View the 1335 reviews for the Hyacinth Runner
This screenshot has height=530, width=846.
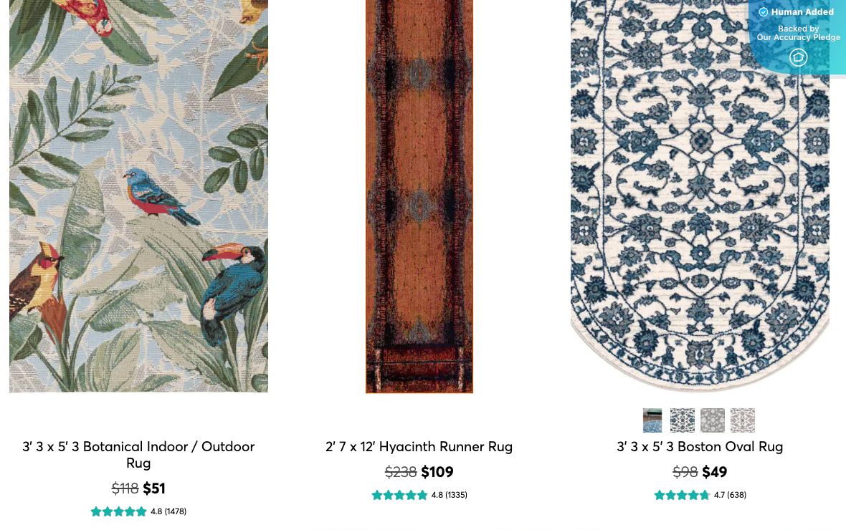coord(450,494)
